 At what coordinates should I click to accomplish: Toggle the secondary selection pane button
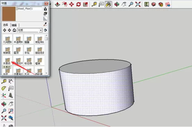click(x=45, y=9)
